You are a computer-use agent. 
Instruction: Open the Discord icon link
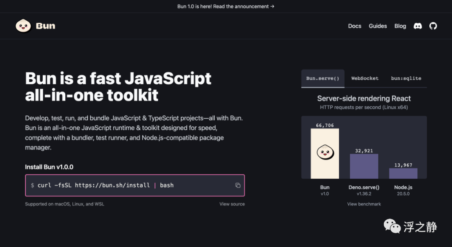click(418, 26)
